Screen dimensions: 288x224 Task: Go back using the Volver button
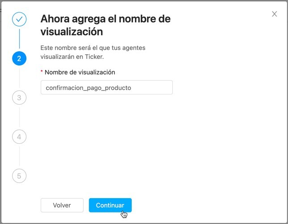pos(62,205)
